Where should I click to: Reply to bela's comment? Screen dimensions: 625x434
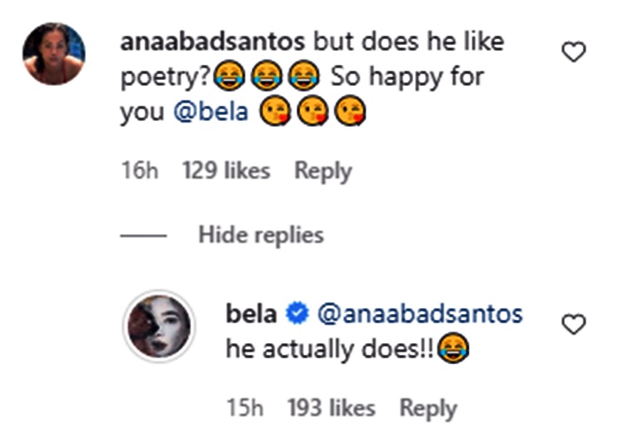428,408
